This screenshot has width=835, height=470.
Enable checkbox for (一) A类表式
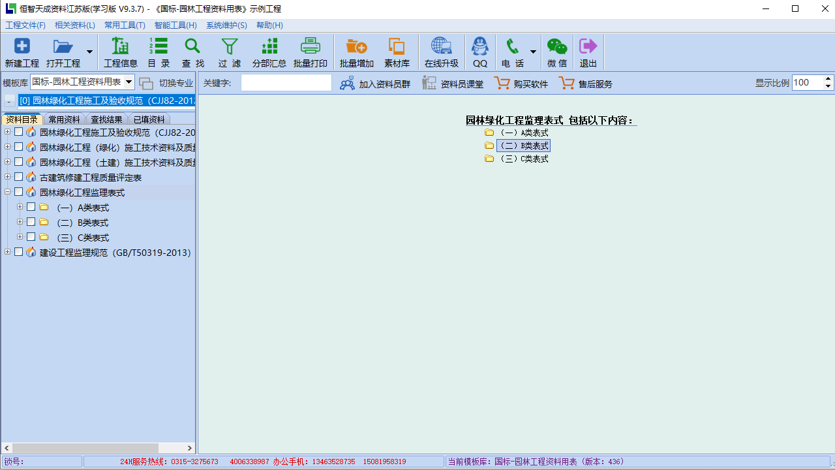(x=30, y=207)
